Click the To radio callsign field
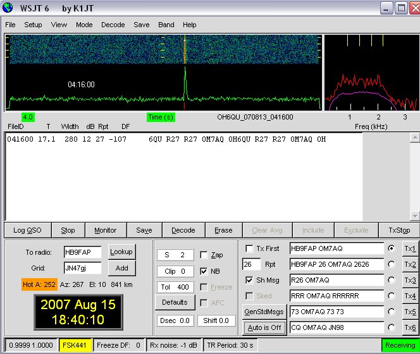This screenshot has height=354, width=420. (82, 252)
